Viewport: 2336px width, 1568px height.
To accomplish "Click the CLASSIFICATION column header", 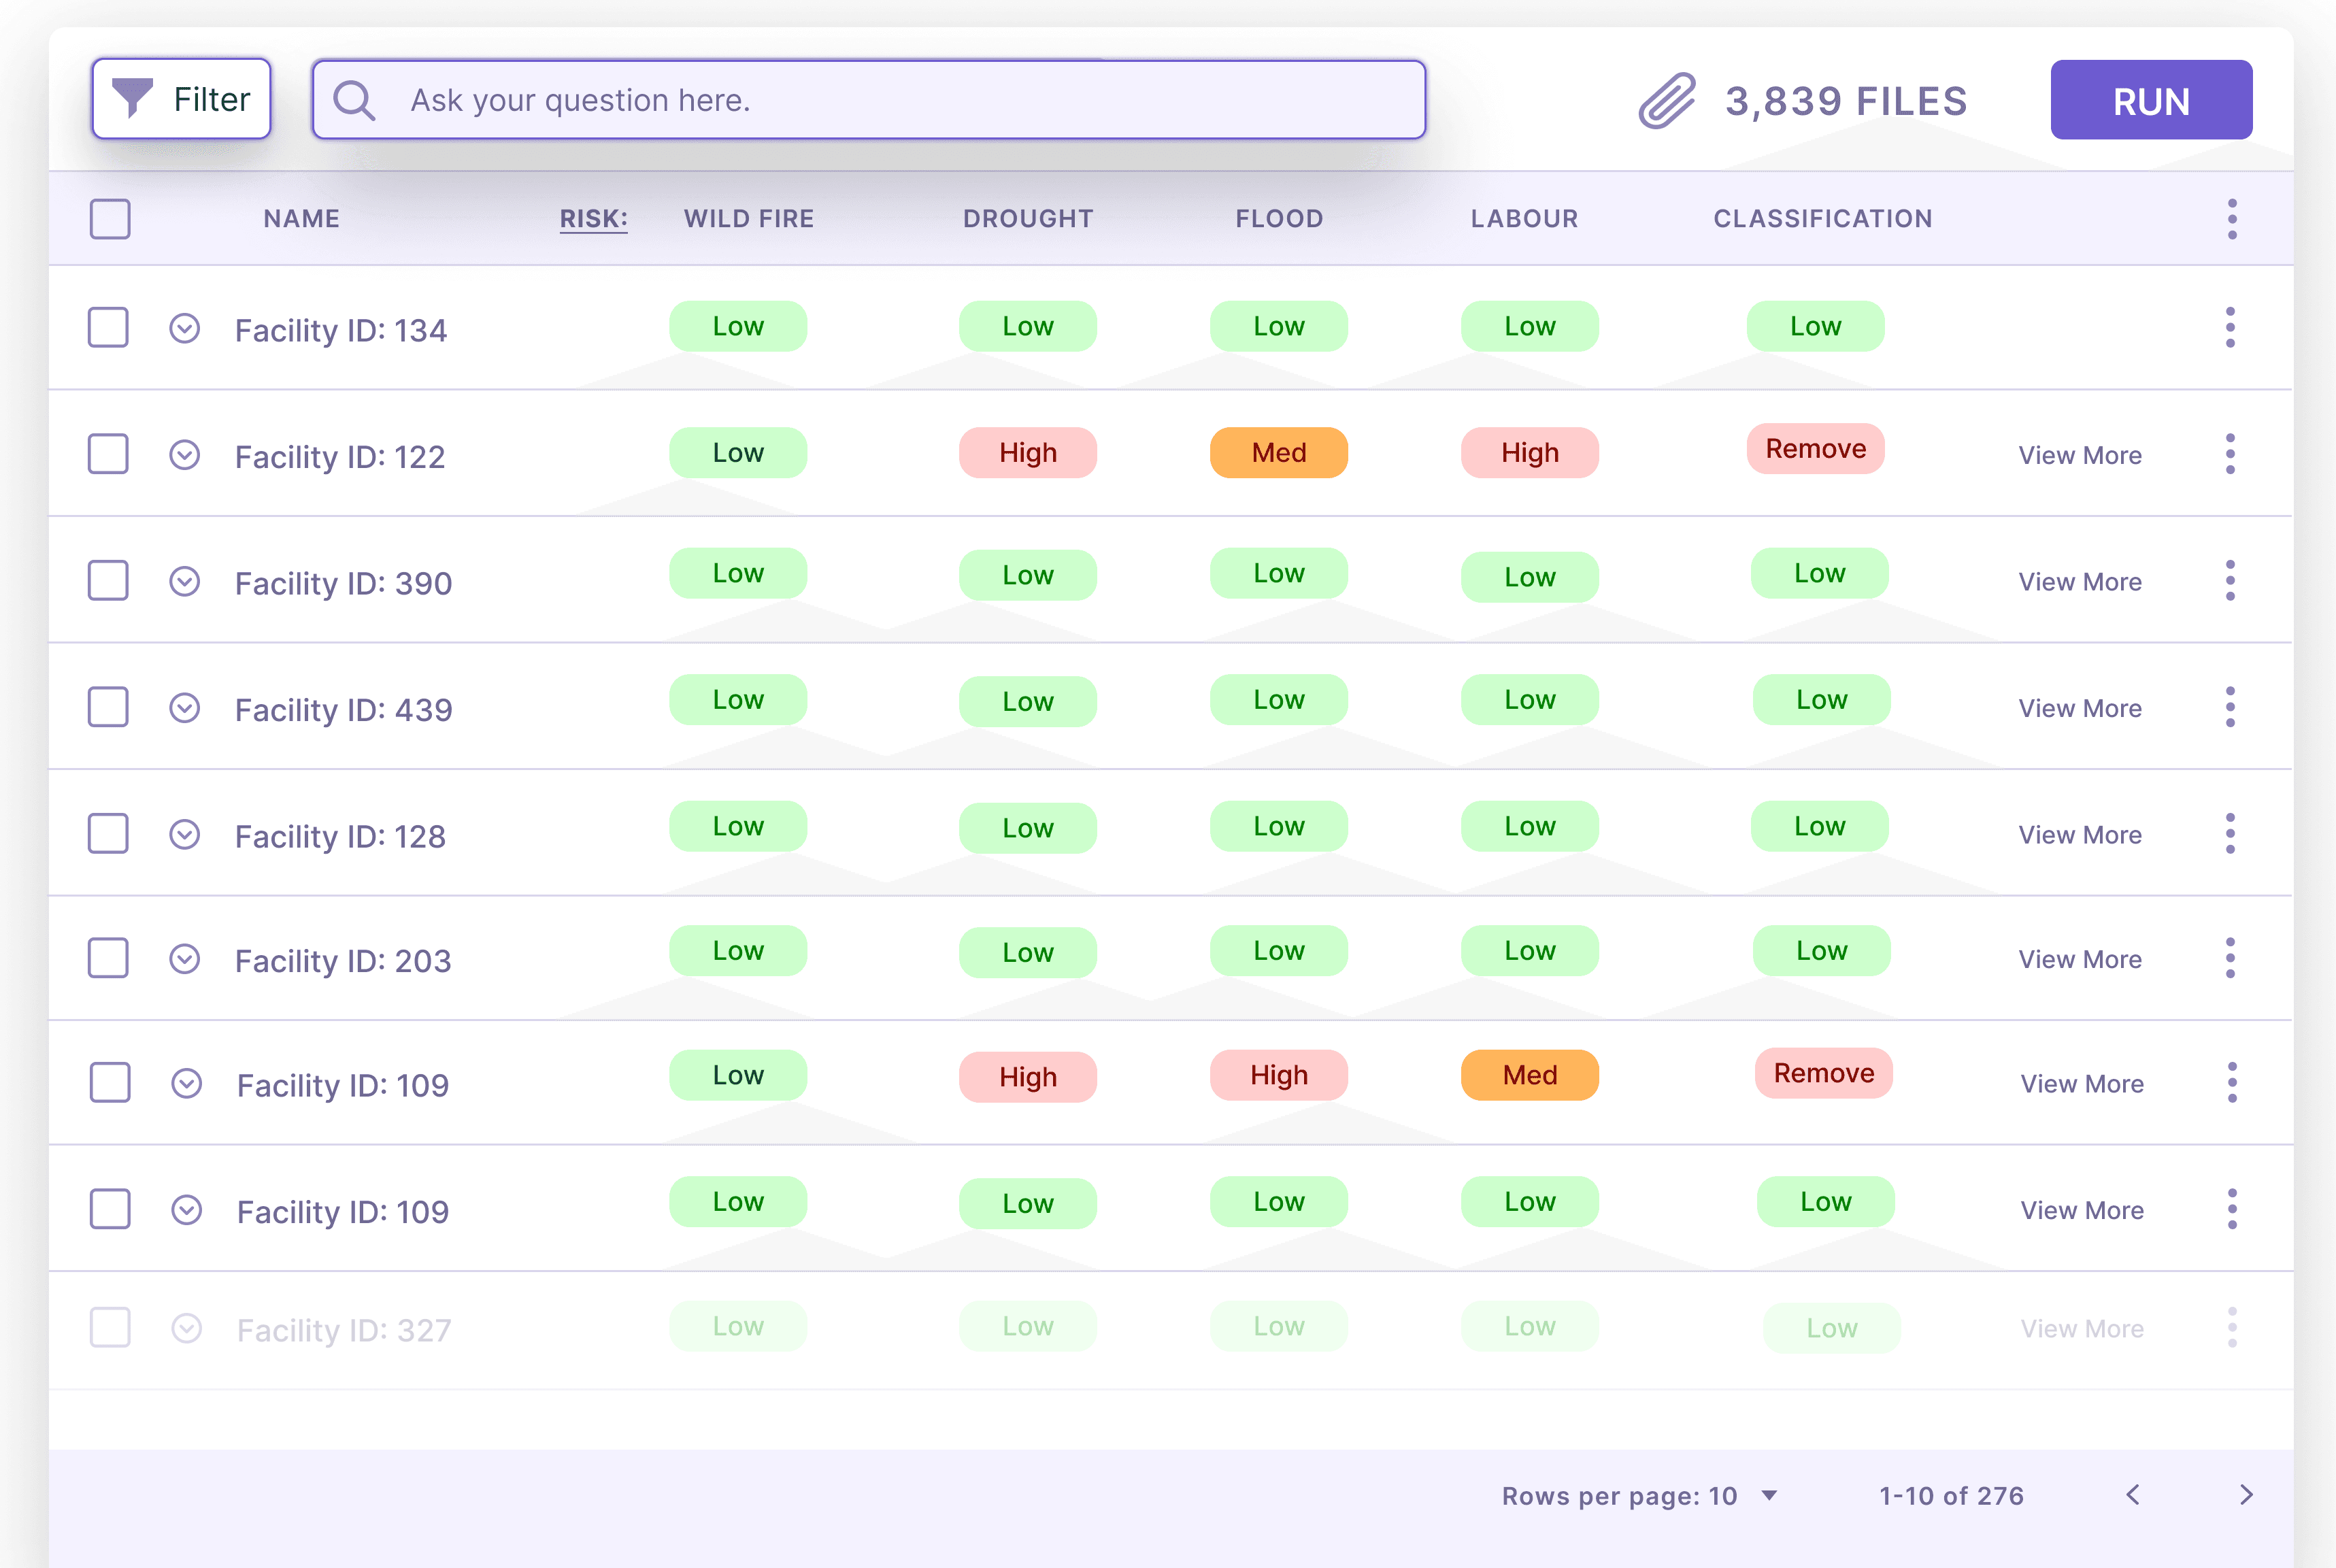I will (1822, 219).
